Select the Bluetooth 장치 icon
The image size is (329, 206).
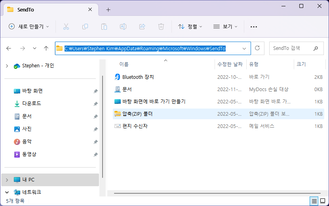117,77
